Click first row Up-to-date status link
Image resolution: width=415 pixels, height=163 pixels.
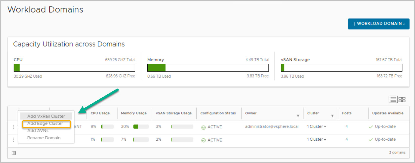[x=385, y=127]
